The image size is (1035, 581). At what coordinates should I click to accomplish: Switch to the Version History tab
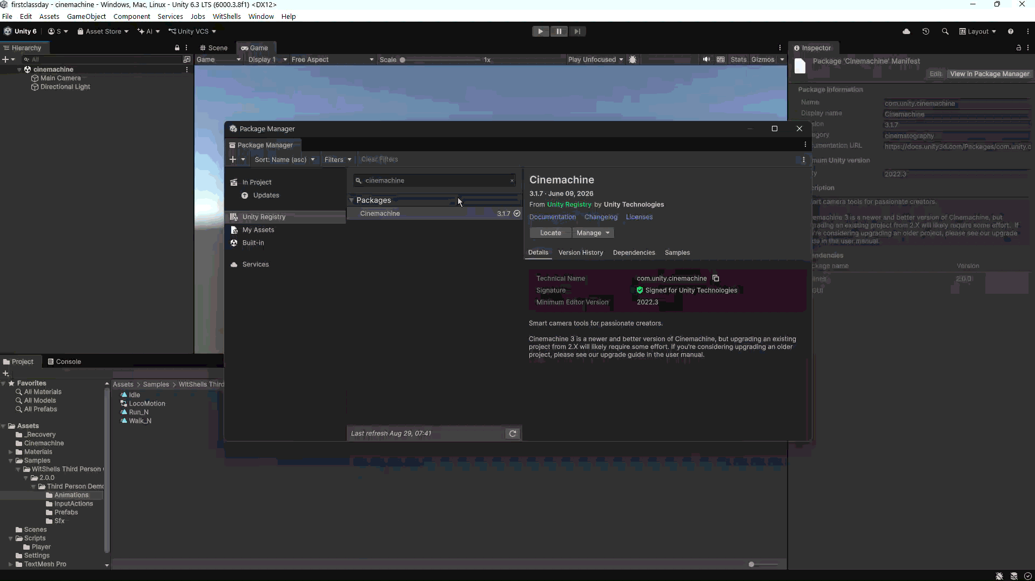(x=581, y=253)
